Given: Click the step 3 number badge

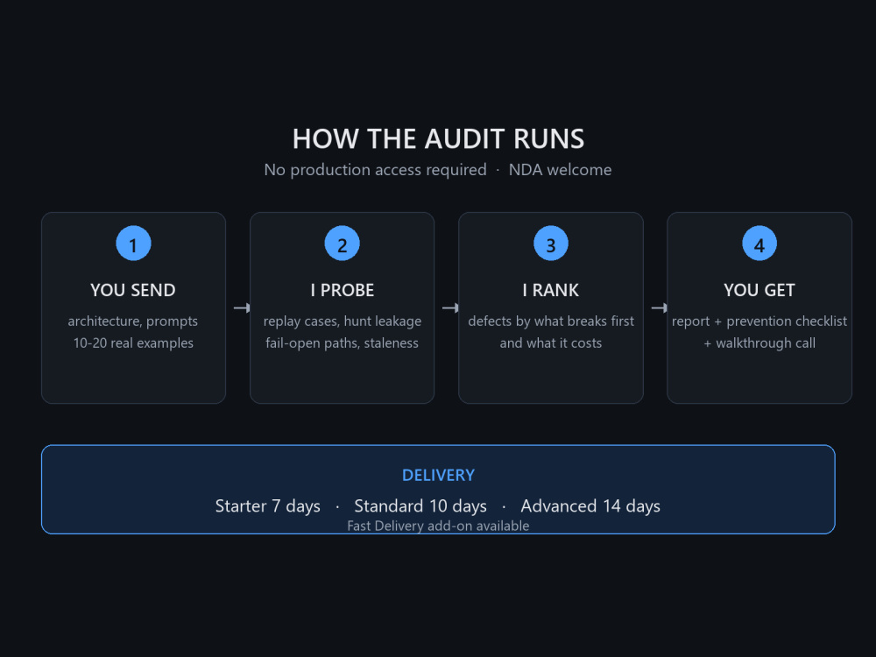Looking at the screenshot, I should [551, 243].
